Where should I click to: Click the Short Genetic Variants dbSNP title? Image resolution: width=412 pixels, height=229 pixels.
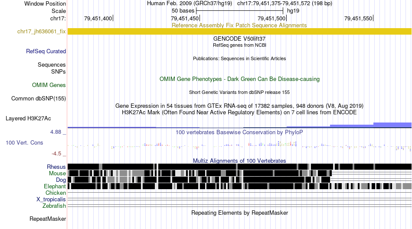(239, 92)
